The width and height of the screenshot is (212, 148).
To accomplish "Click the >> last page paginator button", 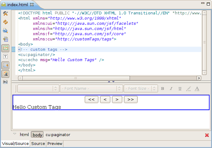I will coord(131,99).
